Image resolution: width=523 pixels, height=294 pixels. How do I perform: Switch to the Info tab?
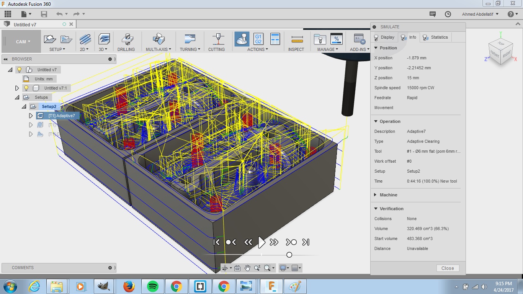pyautogui.click(x=409, y=38)
